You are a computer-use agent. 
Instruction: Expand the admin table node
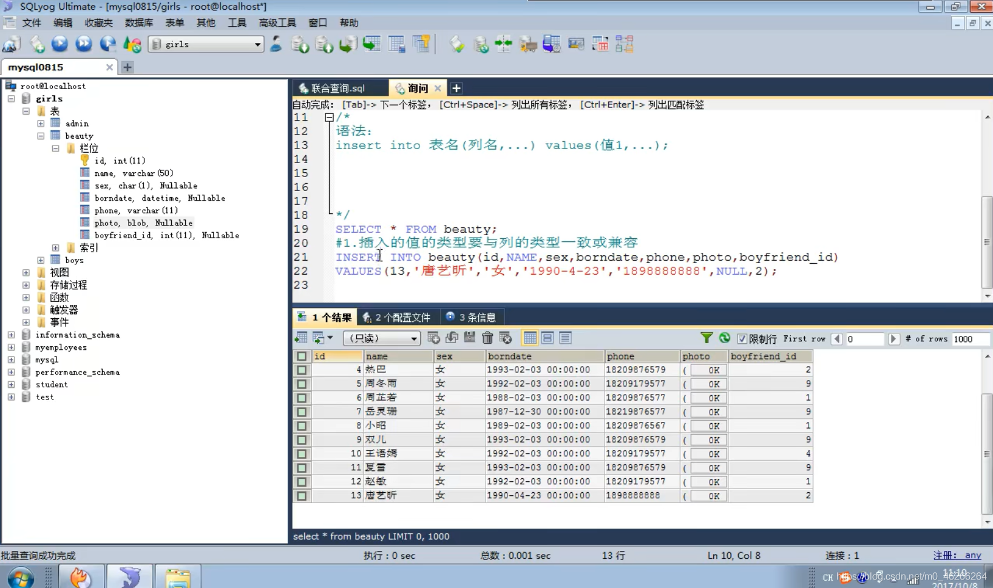(x=41, y=124)
